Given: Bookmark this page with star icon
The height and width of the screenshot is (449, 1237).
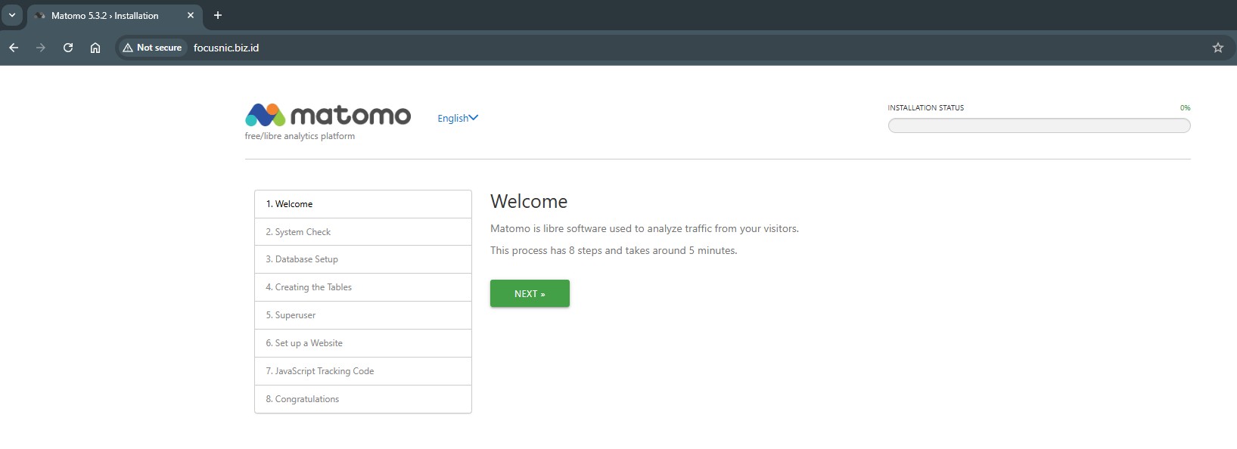Looking at the screenshot, I should [1217, 48].
